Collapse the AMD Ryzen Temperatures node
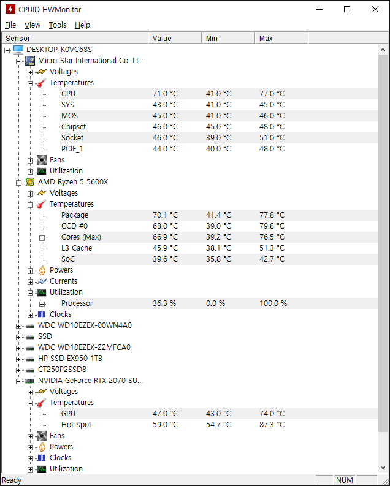Screen dimensions: 390x486 tap(30, 204)
